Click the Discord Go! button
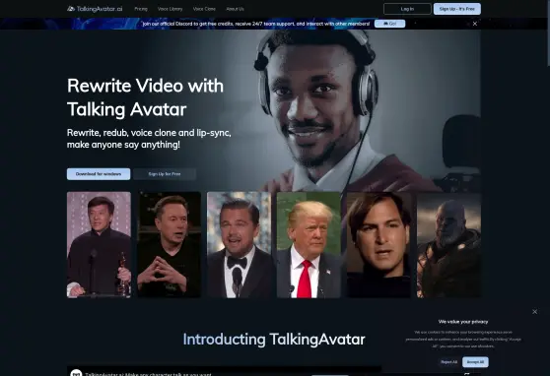Image resolution: width=550 pixels, height=376 pixels. tap(389, 24)
